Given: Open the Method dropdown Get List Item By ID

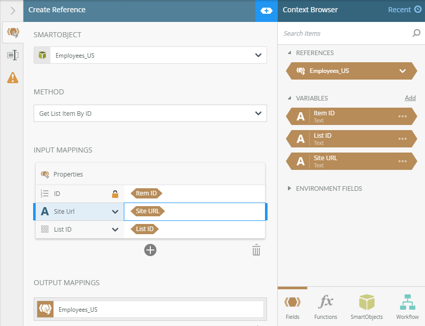Looking at the screenshot, I should 257,113.
